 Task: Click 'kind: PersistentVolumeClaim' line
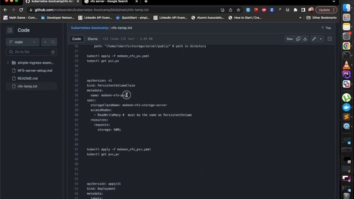(x=111, y=86)
